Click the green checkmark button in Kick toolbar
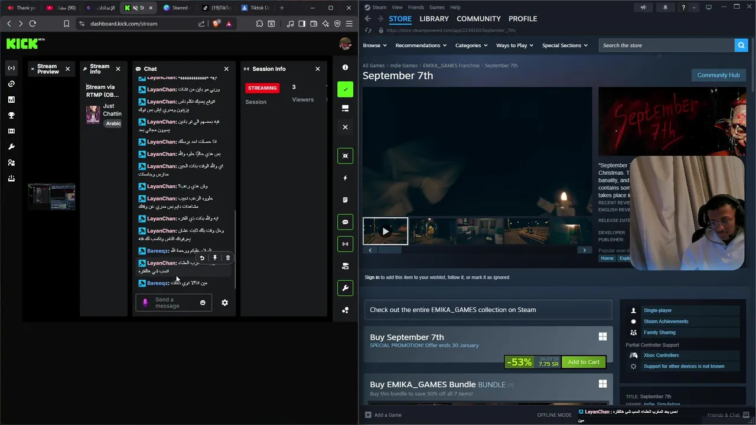 (x=346, y=89)
